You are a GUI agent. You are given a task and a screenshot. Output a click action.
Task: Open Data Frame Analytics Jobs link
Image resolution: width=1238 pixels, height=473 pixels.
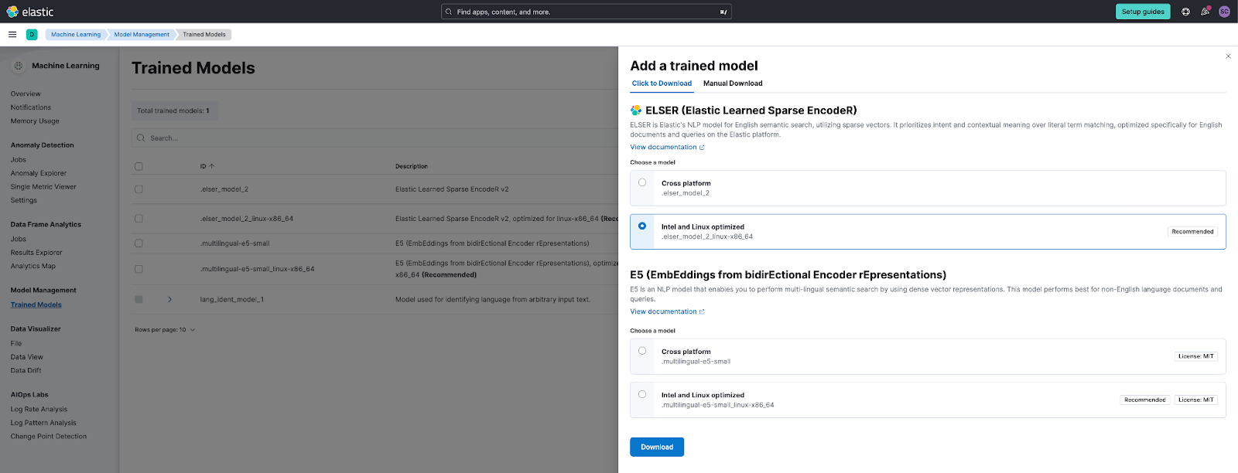(19, 239)
